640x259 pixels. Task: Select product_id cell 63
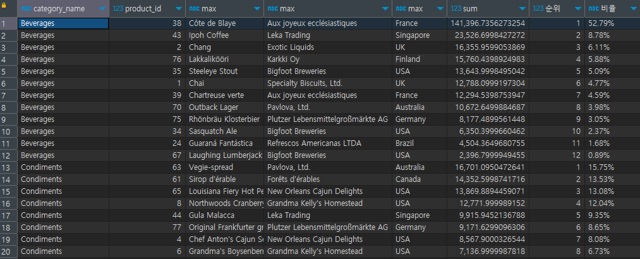[147, 167]
